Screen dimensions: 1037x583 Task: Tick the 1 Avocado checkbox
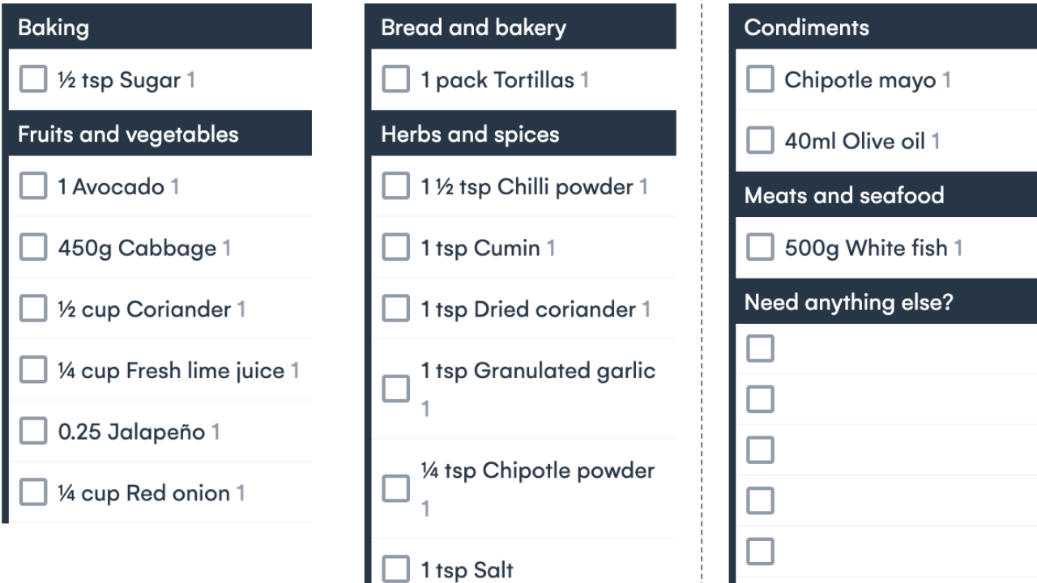click(x=33, y=186)
